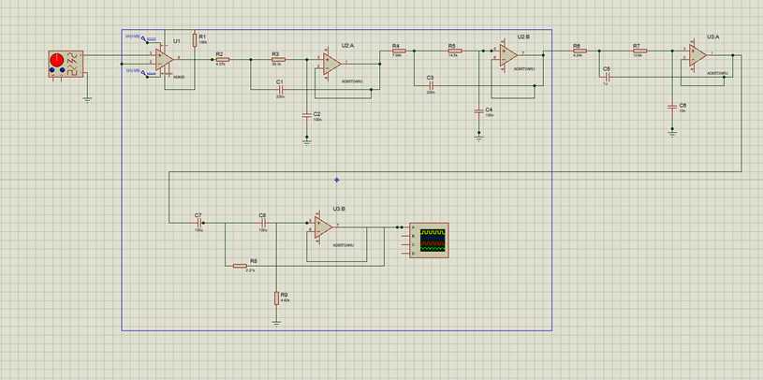The image size is (763, 380).
Task: Select capacitor C7 on the bottom row
Action: (x=198, y=223)
